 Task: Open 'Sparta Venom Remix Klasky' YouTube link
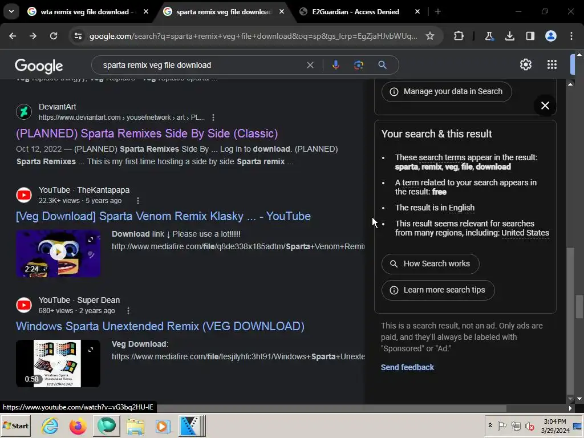click(163, 216)
